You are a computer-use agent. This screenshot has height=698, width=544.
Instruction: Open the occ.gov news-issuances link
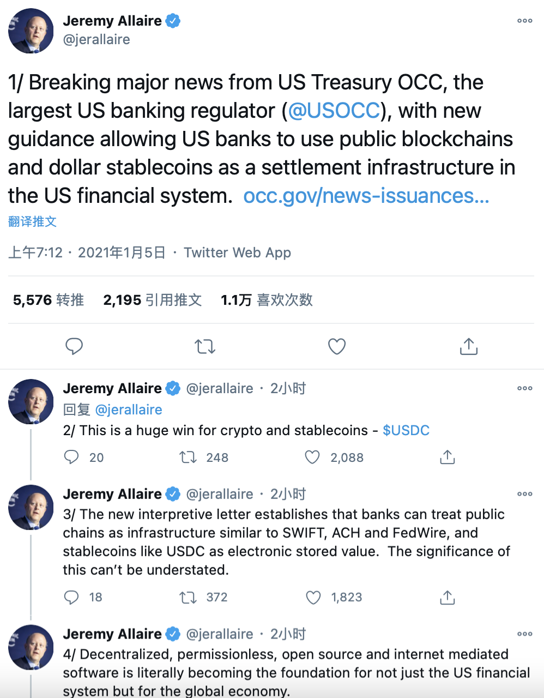(367, 195)
